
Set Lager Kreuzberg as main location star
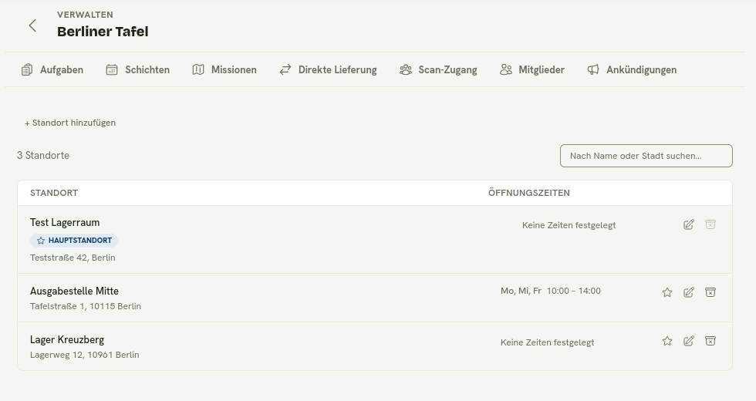click(667, 341)
